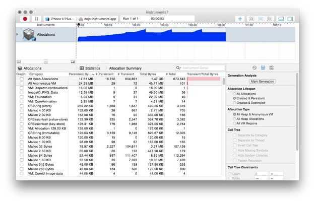The image size is (315, 203).
Task: Click the Instrument Detail search field
Action: click(199, 67)
